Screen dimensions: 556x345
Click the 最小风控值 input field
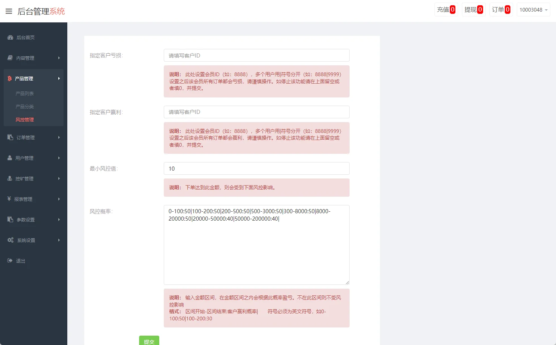[x=257, y=168]
